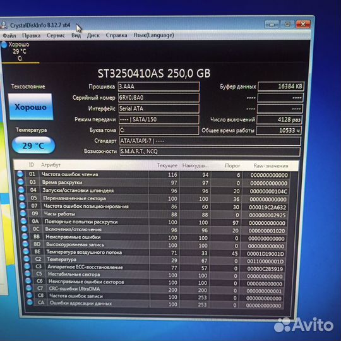Viewport: 341px width, 341px height.
Task: Open the Файл menu
Action: 9,35
